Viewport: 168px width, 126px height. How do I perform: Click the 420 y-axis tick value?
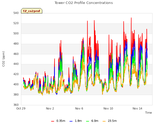tap(16, 74)
